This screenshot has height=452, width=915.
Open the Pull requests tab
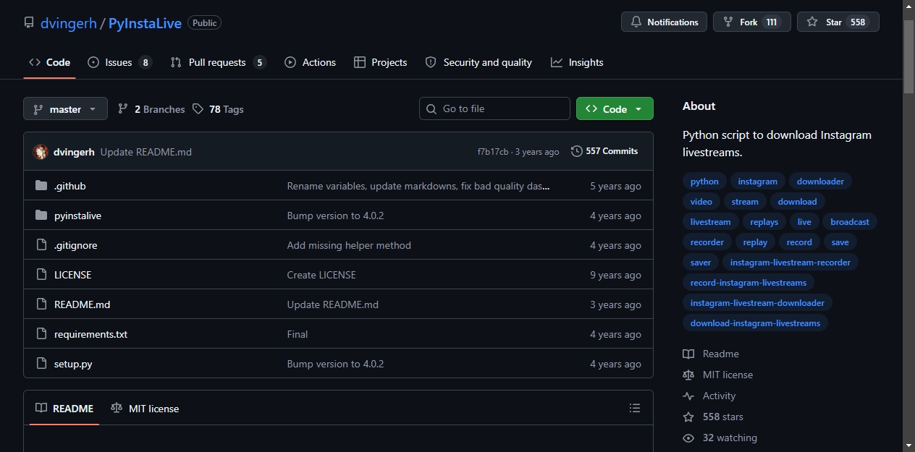click(218, 62)
